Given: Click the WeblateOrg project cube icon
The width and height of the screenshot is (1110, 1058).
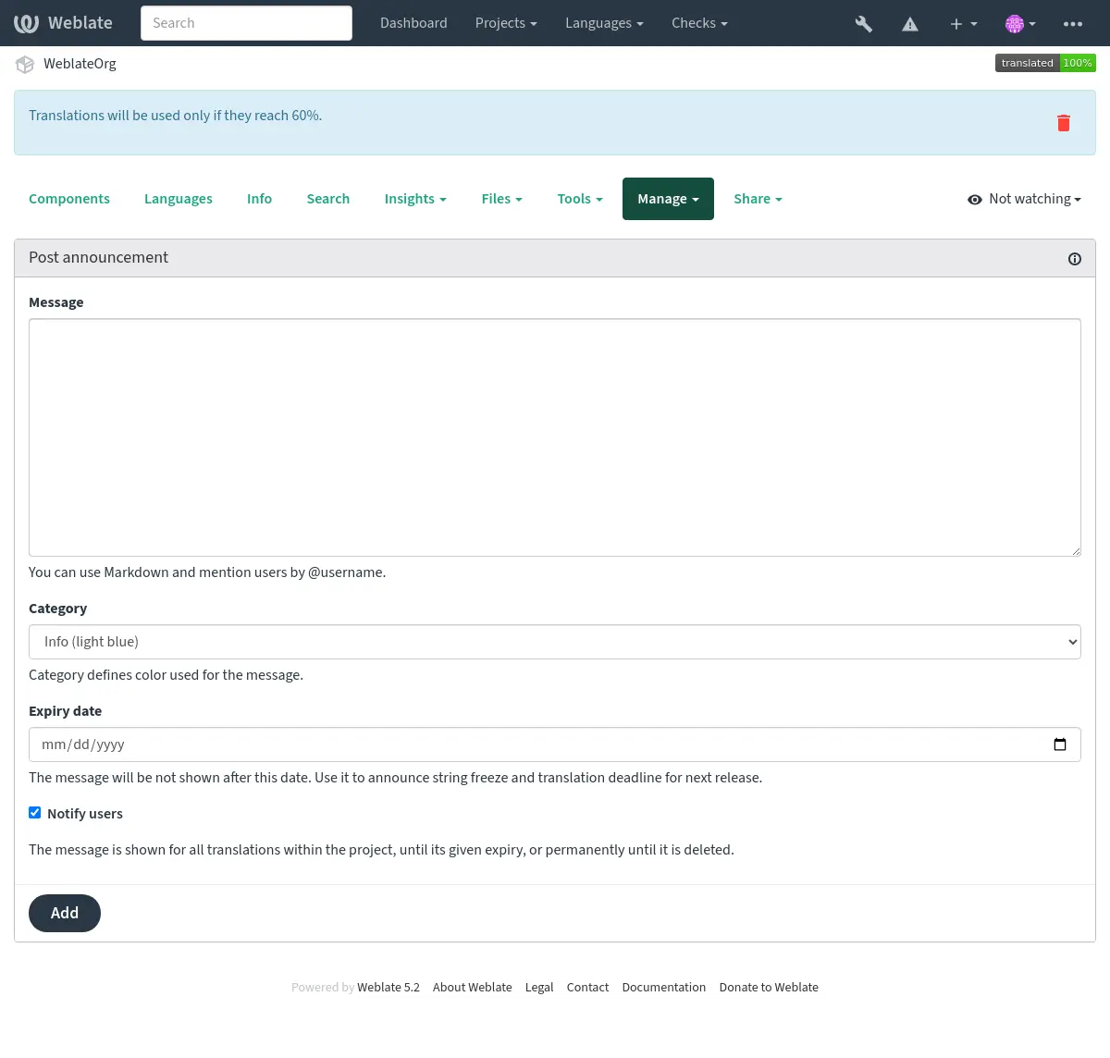Looking at the screenshot, I should (x=25, y=64).
